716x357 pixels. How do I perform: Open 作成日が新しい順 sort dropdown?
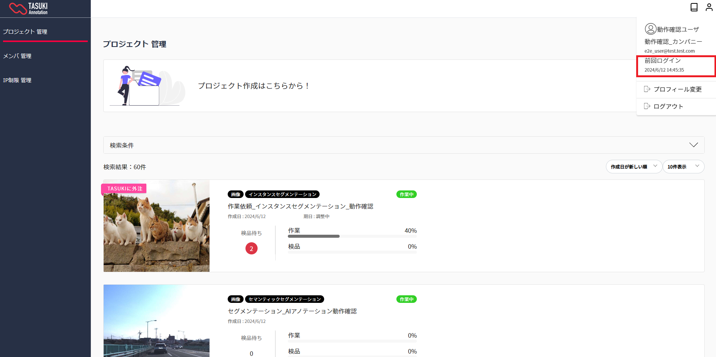[634, 167]
